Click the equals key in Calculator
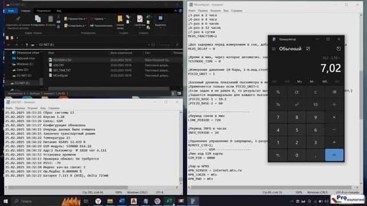 pos(334,155)
